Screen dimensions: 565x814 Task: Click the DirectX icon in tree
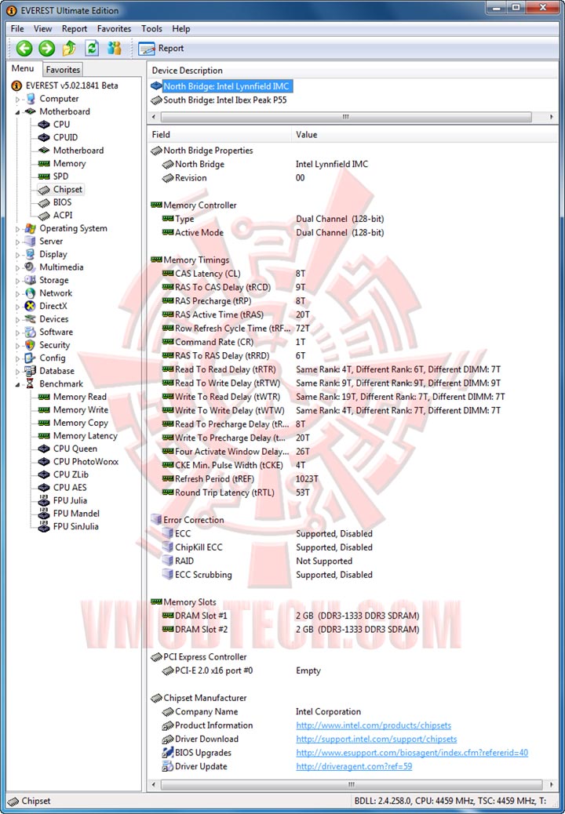[30, 307]
